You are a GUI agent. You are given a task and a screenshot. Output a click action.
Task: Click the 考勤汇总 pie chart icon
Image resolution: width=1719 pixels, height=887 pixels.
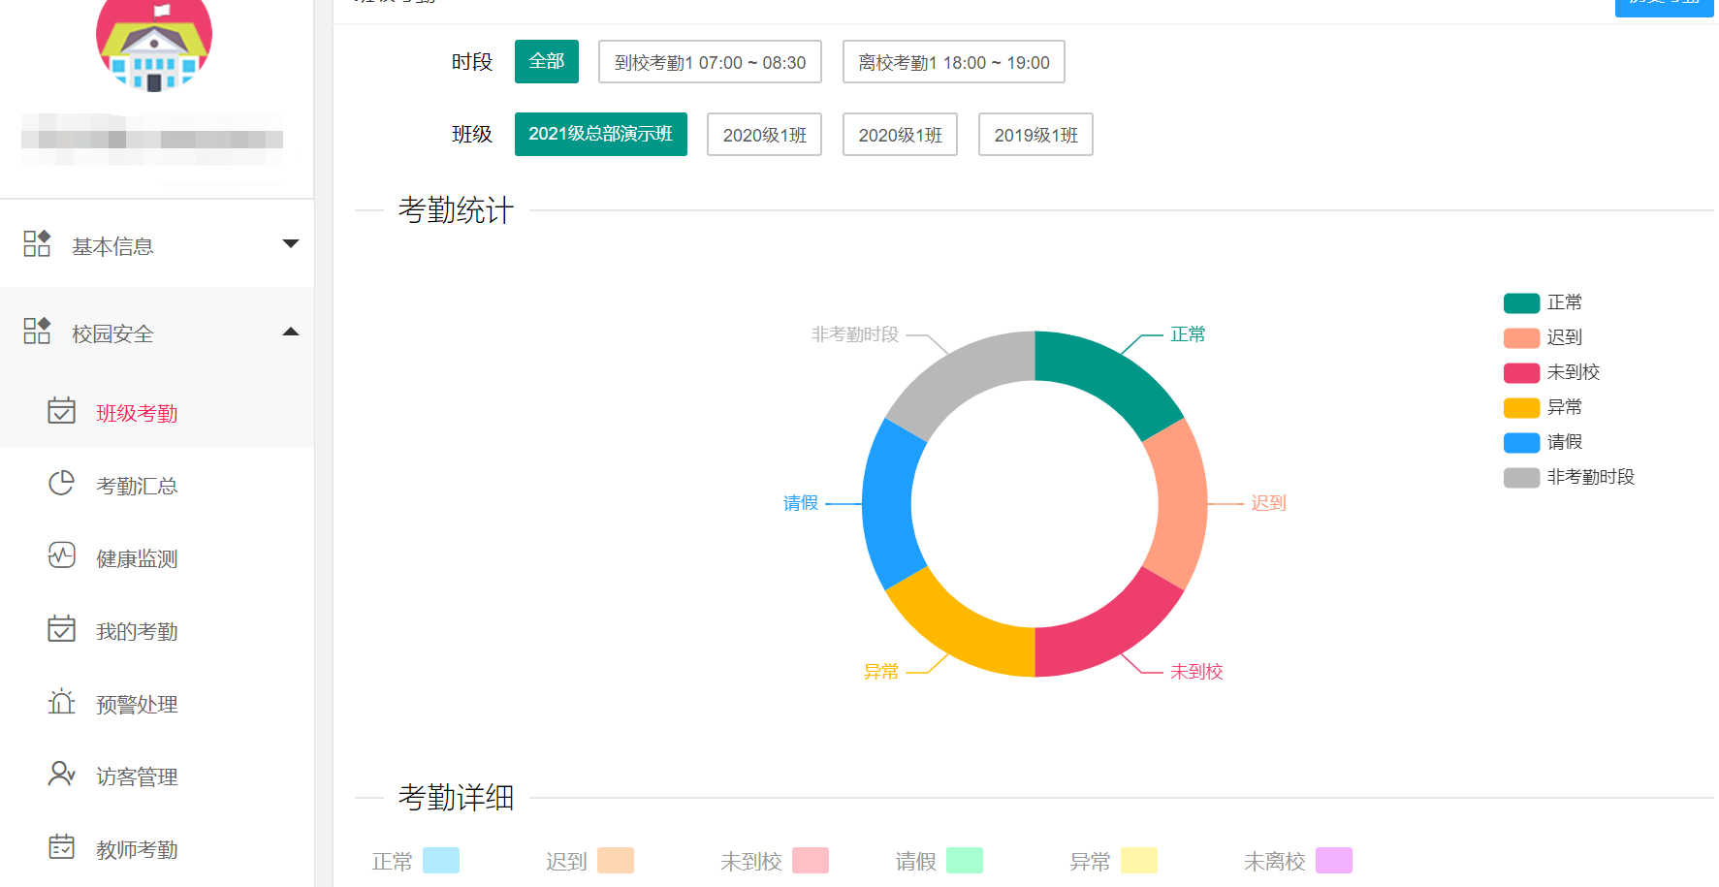click(x=61, y=483)
